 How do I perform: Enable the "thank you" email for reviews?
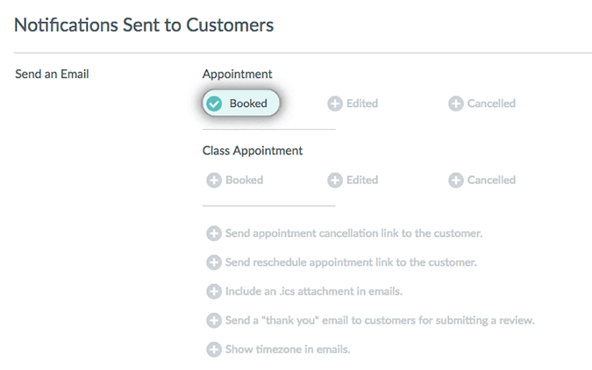[x=213, y=320]
